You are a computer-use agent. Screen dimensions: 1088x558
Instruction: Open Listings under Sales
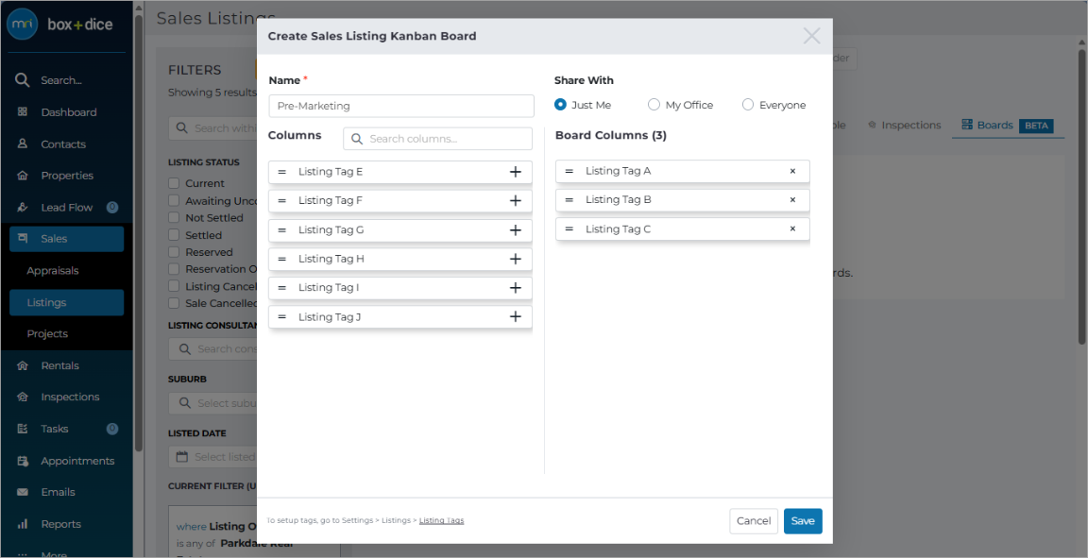[67, 302]
